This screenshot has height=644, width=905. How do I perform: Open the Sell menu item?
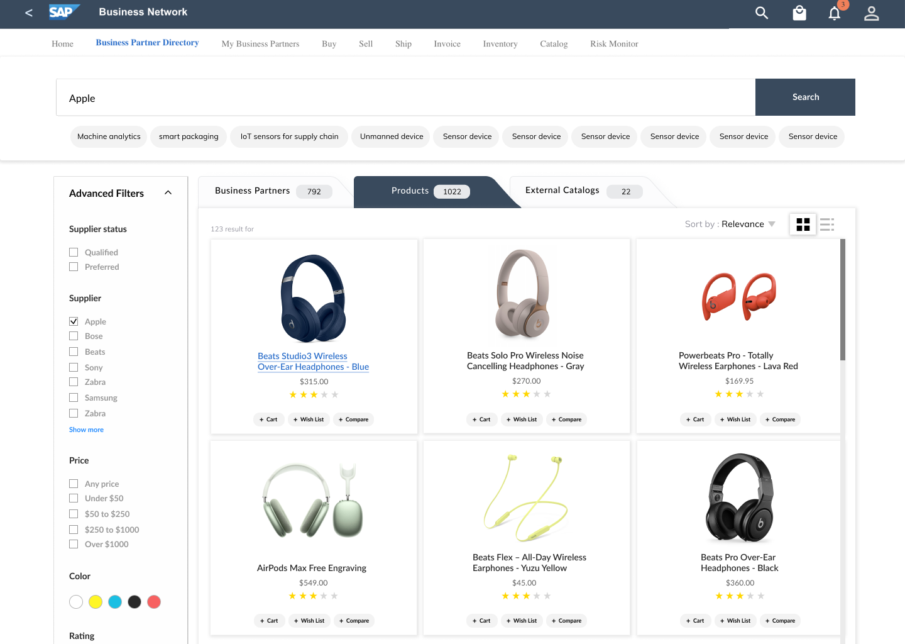(366, 44)
